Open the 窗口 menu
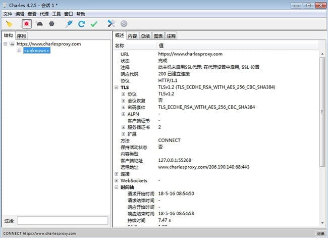 click(x=69, y=14)
